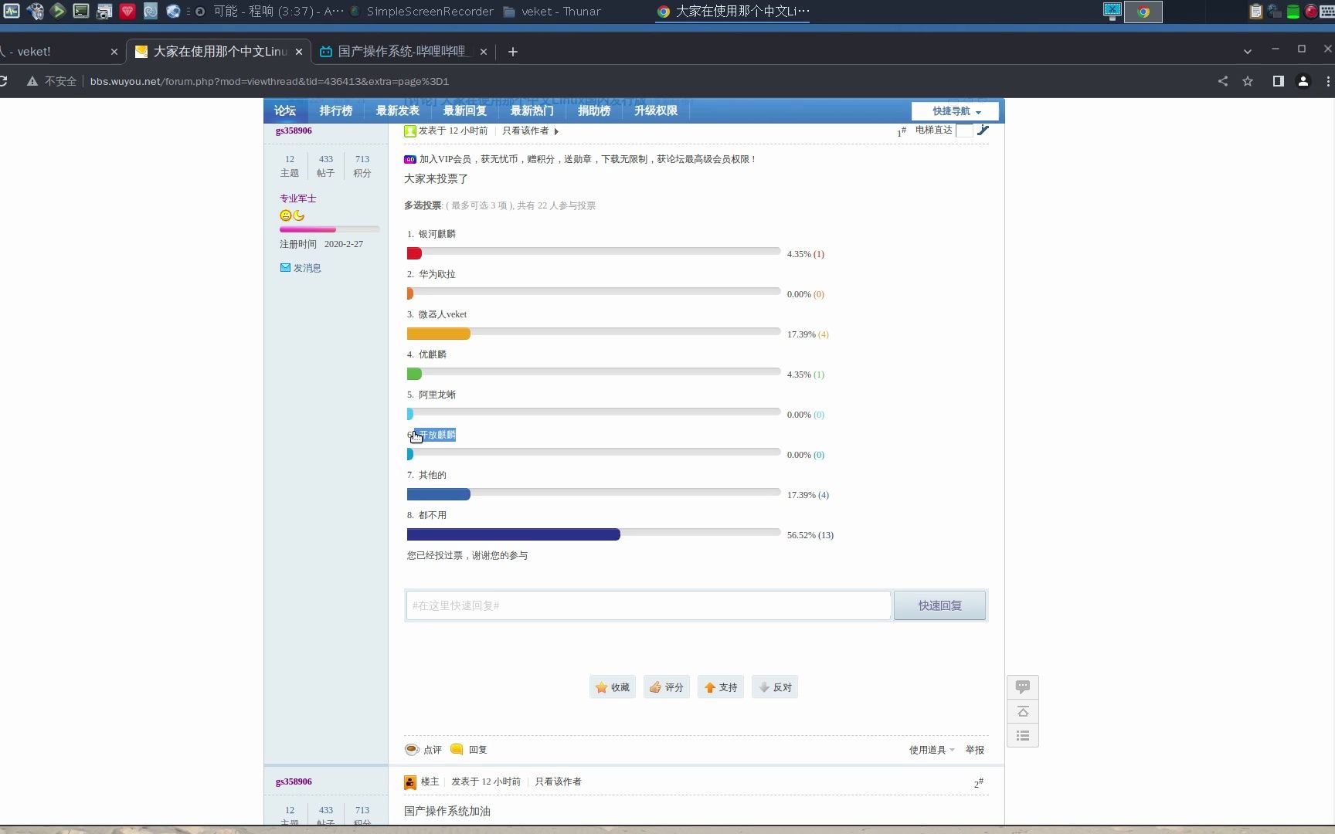This screenshot has height=834, width=1335.
Task: Click the green disk tray icon
Action: 1293,12
